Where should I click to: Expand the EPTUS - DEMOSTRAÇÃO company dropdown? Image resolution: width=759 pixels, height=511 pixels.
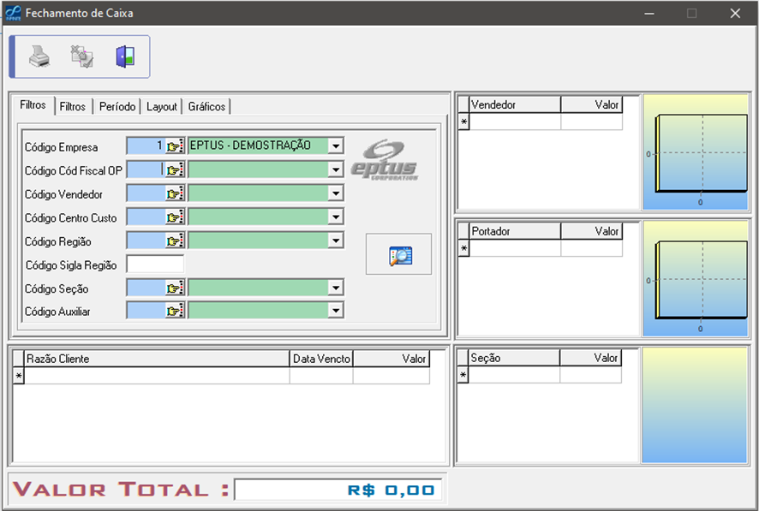pyautogui.click(x=336, y=146)
